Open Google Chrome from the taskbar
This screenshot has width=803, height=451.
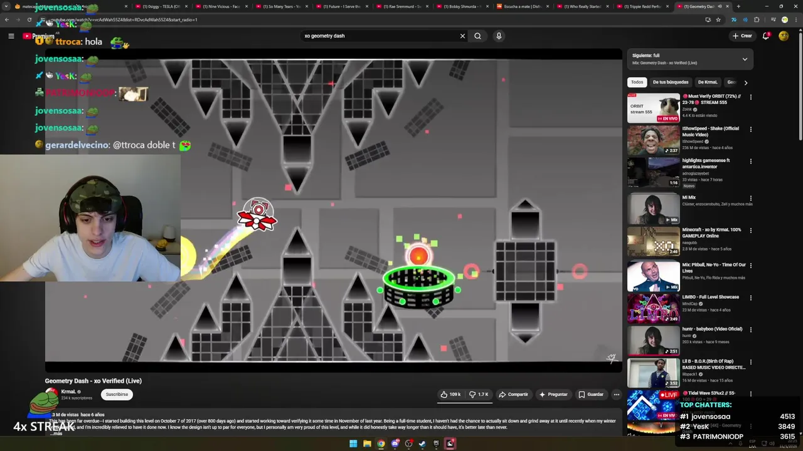point(381,443)
